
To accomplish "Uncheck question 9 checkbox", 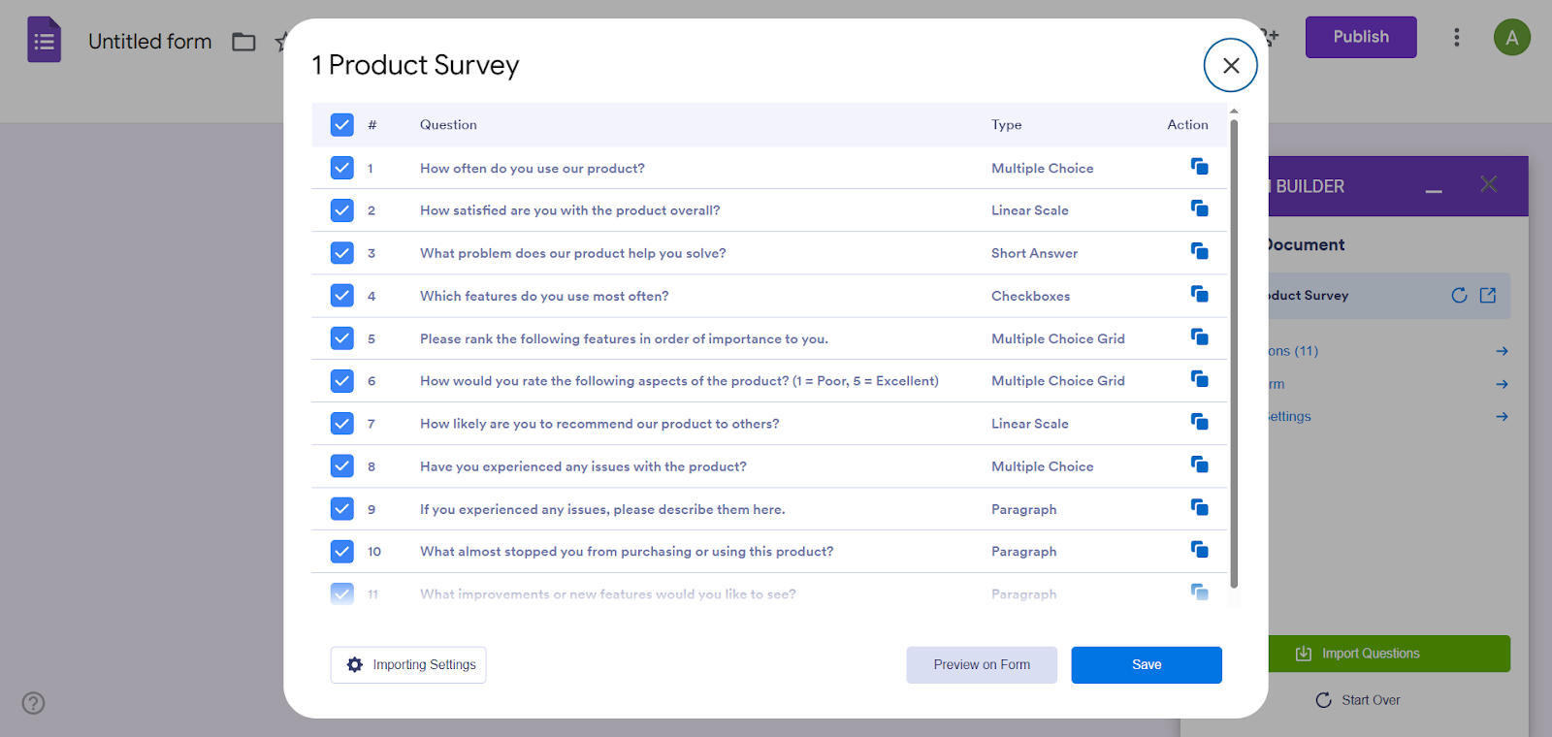I will [342, 509].
